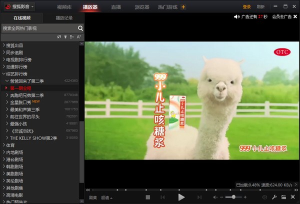300x204 pixels.
Task: Mute the ad with the top speaker icon
Action: pyautogui.click(x=236, y=17)
